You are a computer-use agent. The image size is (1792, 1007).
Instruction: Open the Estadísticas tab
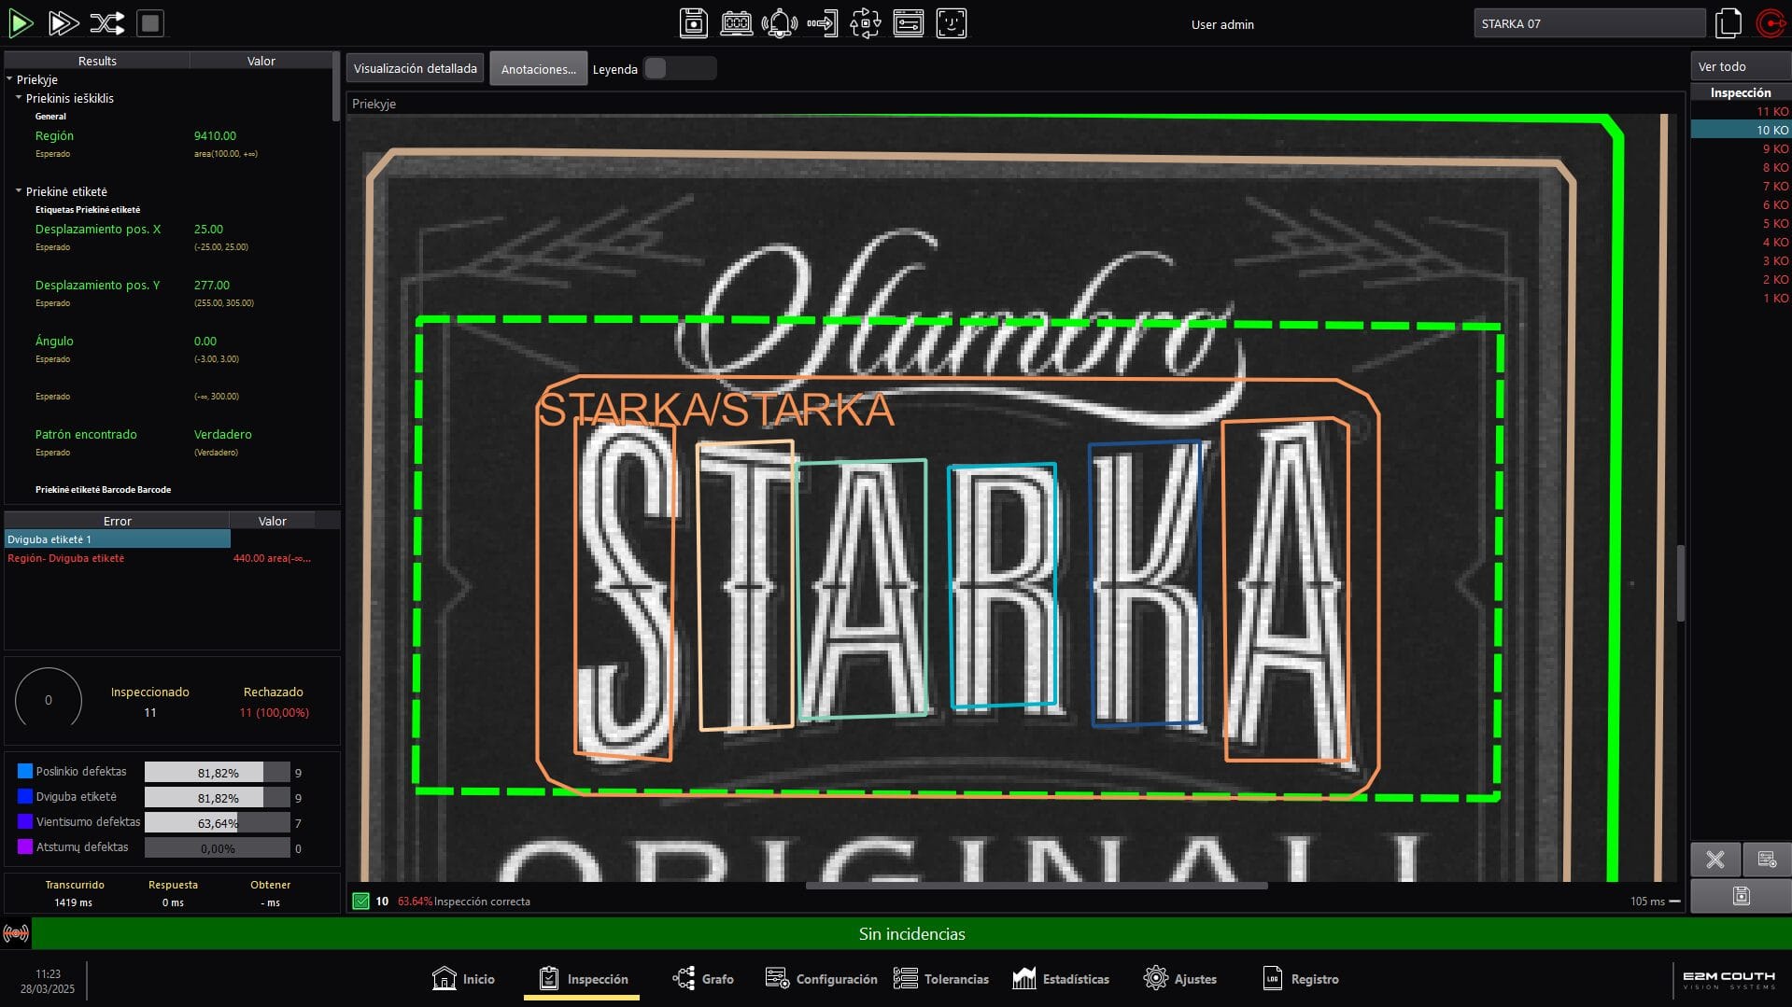pos(1061,979)
